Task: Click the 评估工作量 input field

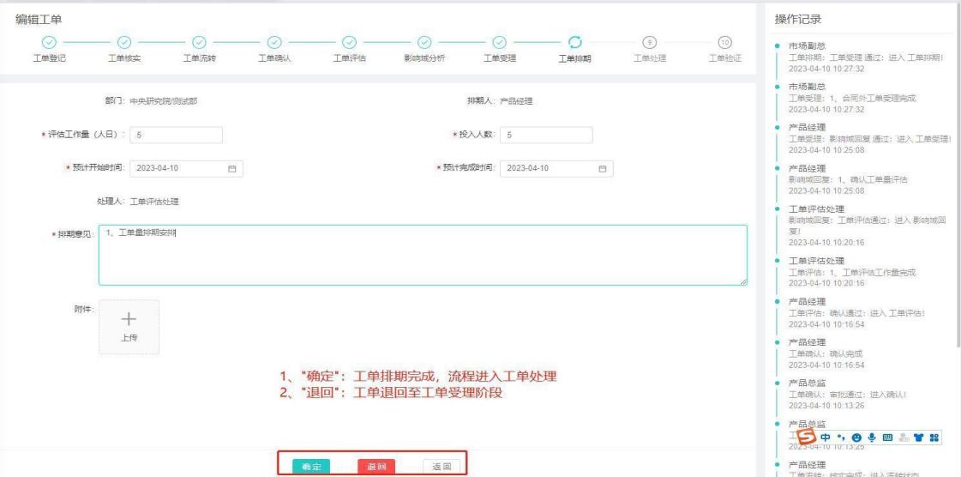Action: [177, 135]
